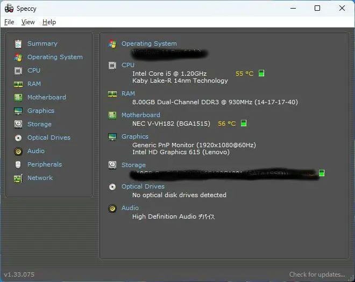Click the No optical disk drives detected text
The image size is (355, 282).
pyautogui.click(x=179, y=195)
